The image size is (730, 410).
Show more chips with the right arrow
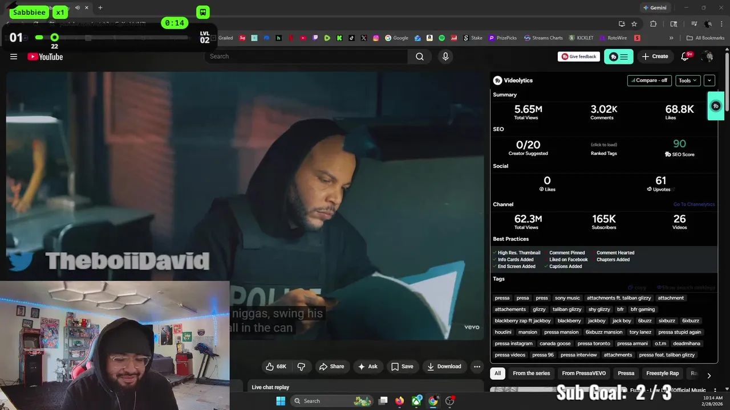[709, 375]
